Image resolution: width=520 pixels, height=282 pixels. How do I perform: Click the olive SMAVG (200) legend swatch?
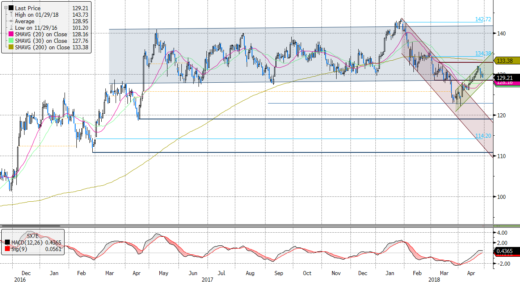click(x=10, y=47)
